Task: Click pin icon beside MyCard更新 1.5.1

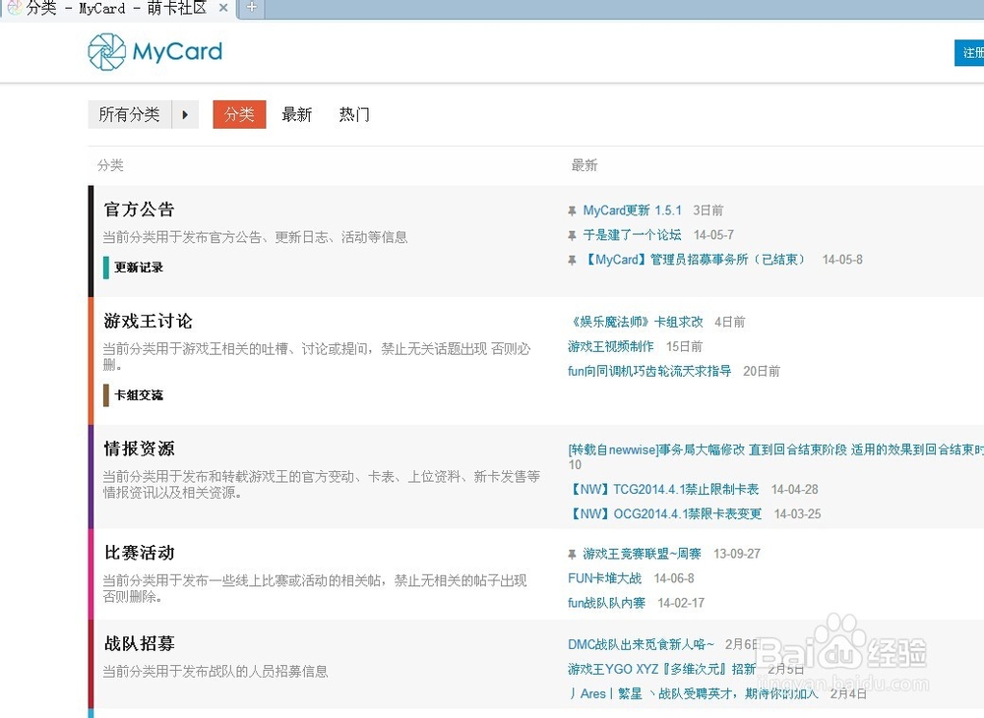Action: pyautogui.click(x=572, y=210)
